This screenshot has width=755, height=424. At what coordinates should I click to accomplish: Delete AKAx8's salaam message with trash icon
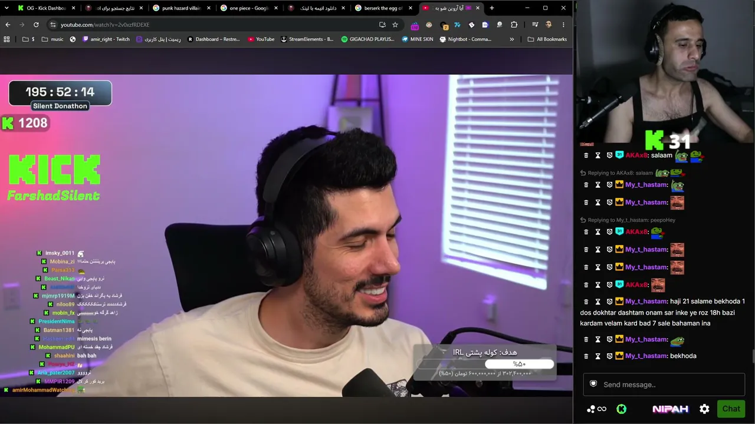click(x=586, y=155)
